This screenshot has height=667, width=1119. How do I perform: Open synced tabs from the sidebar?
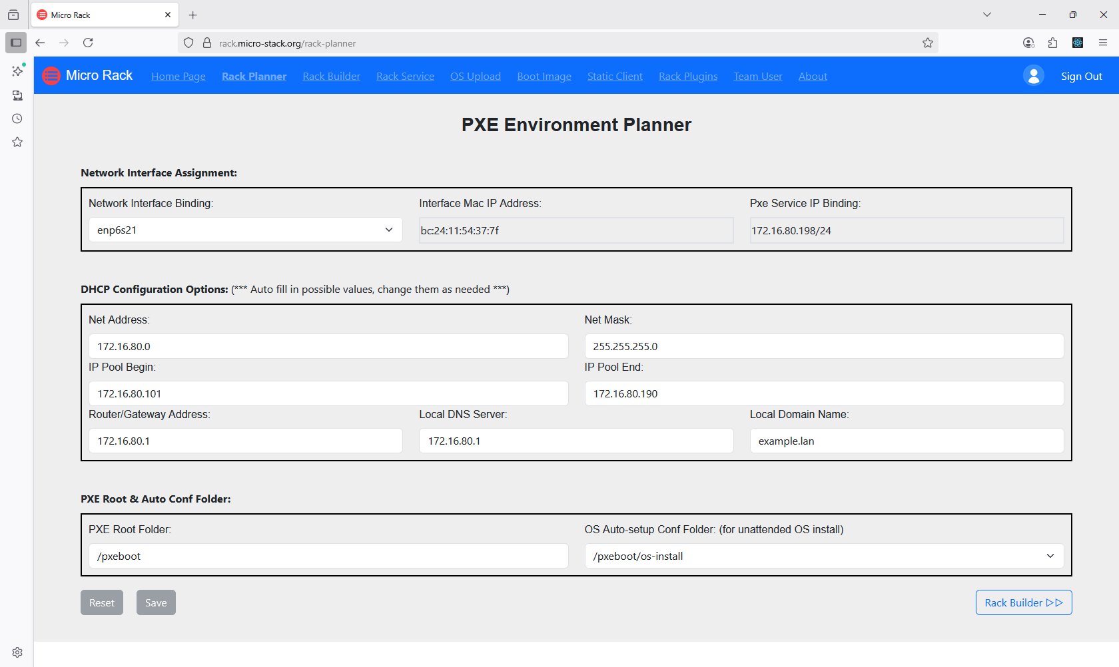point(17,95)
